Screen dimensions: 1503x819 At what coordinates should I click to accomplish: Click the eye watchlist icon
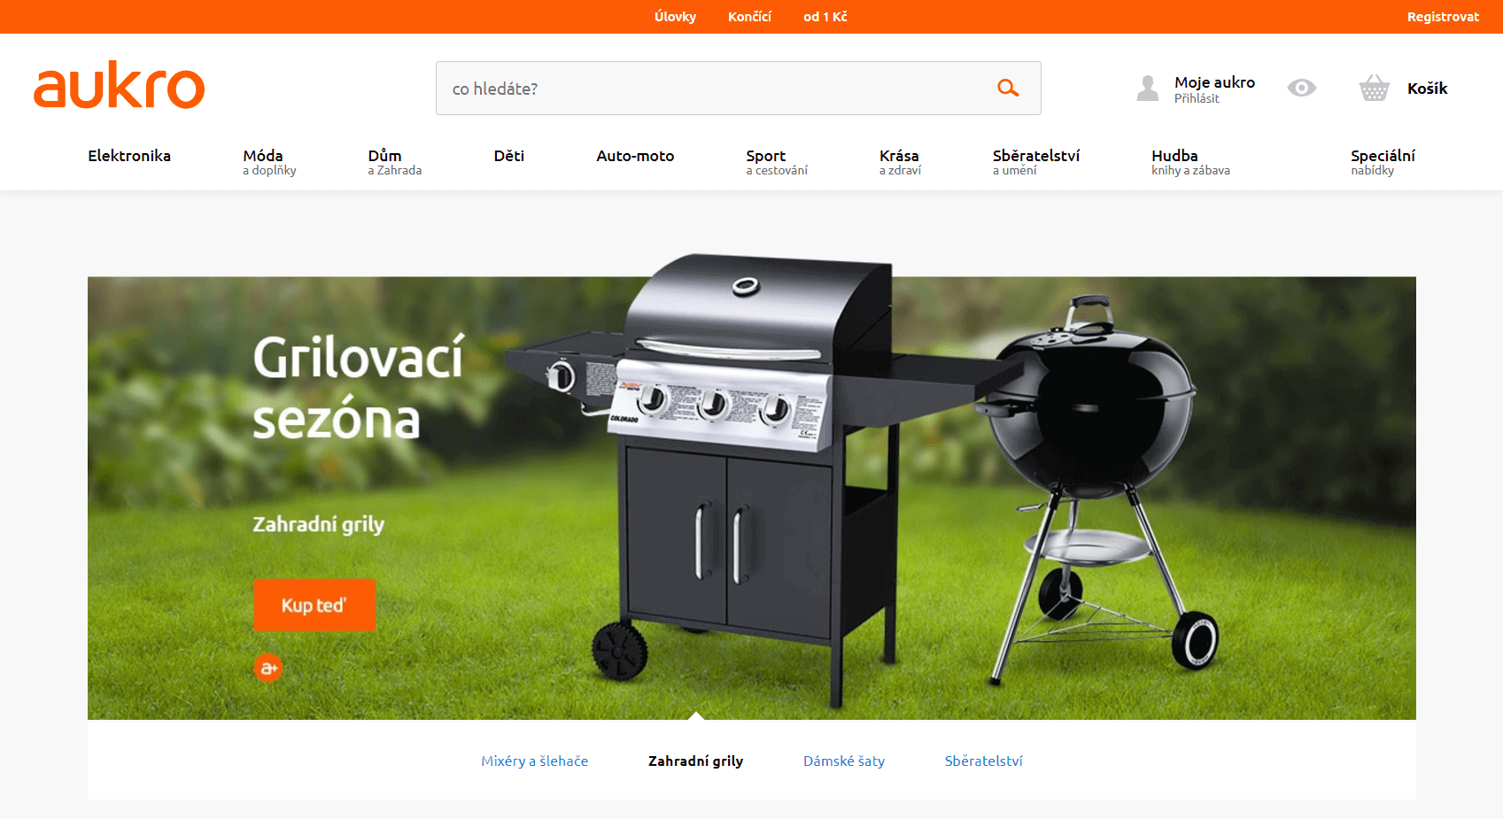tap(1302, 88)
